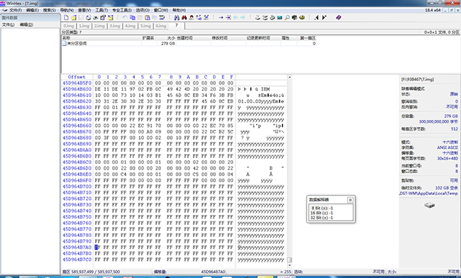The width and height of the screenshot is (461, 278).
Task: Click the Copy Block icon in toolbar
Action: (133, 18)
